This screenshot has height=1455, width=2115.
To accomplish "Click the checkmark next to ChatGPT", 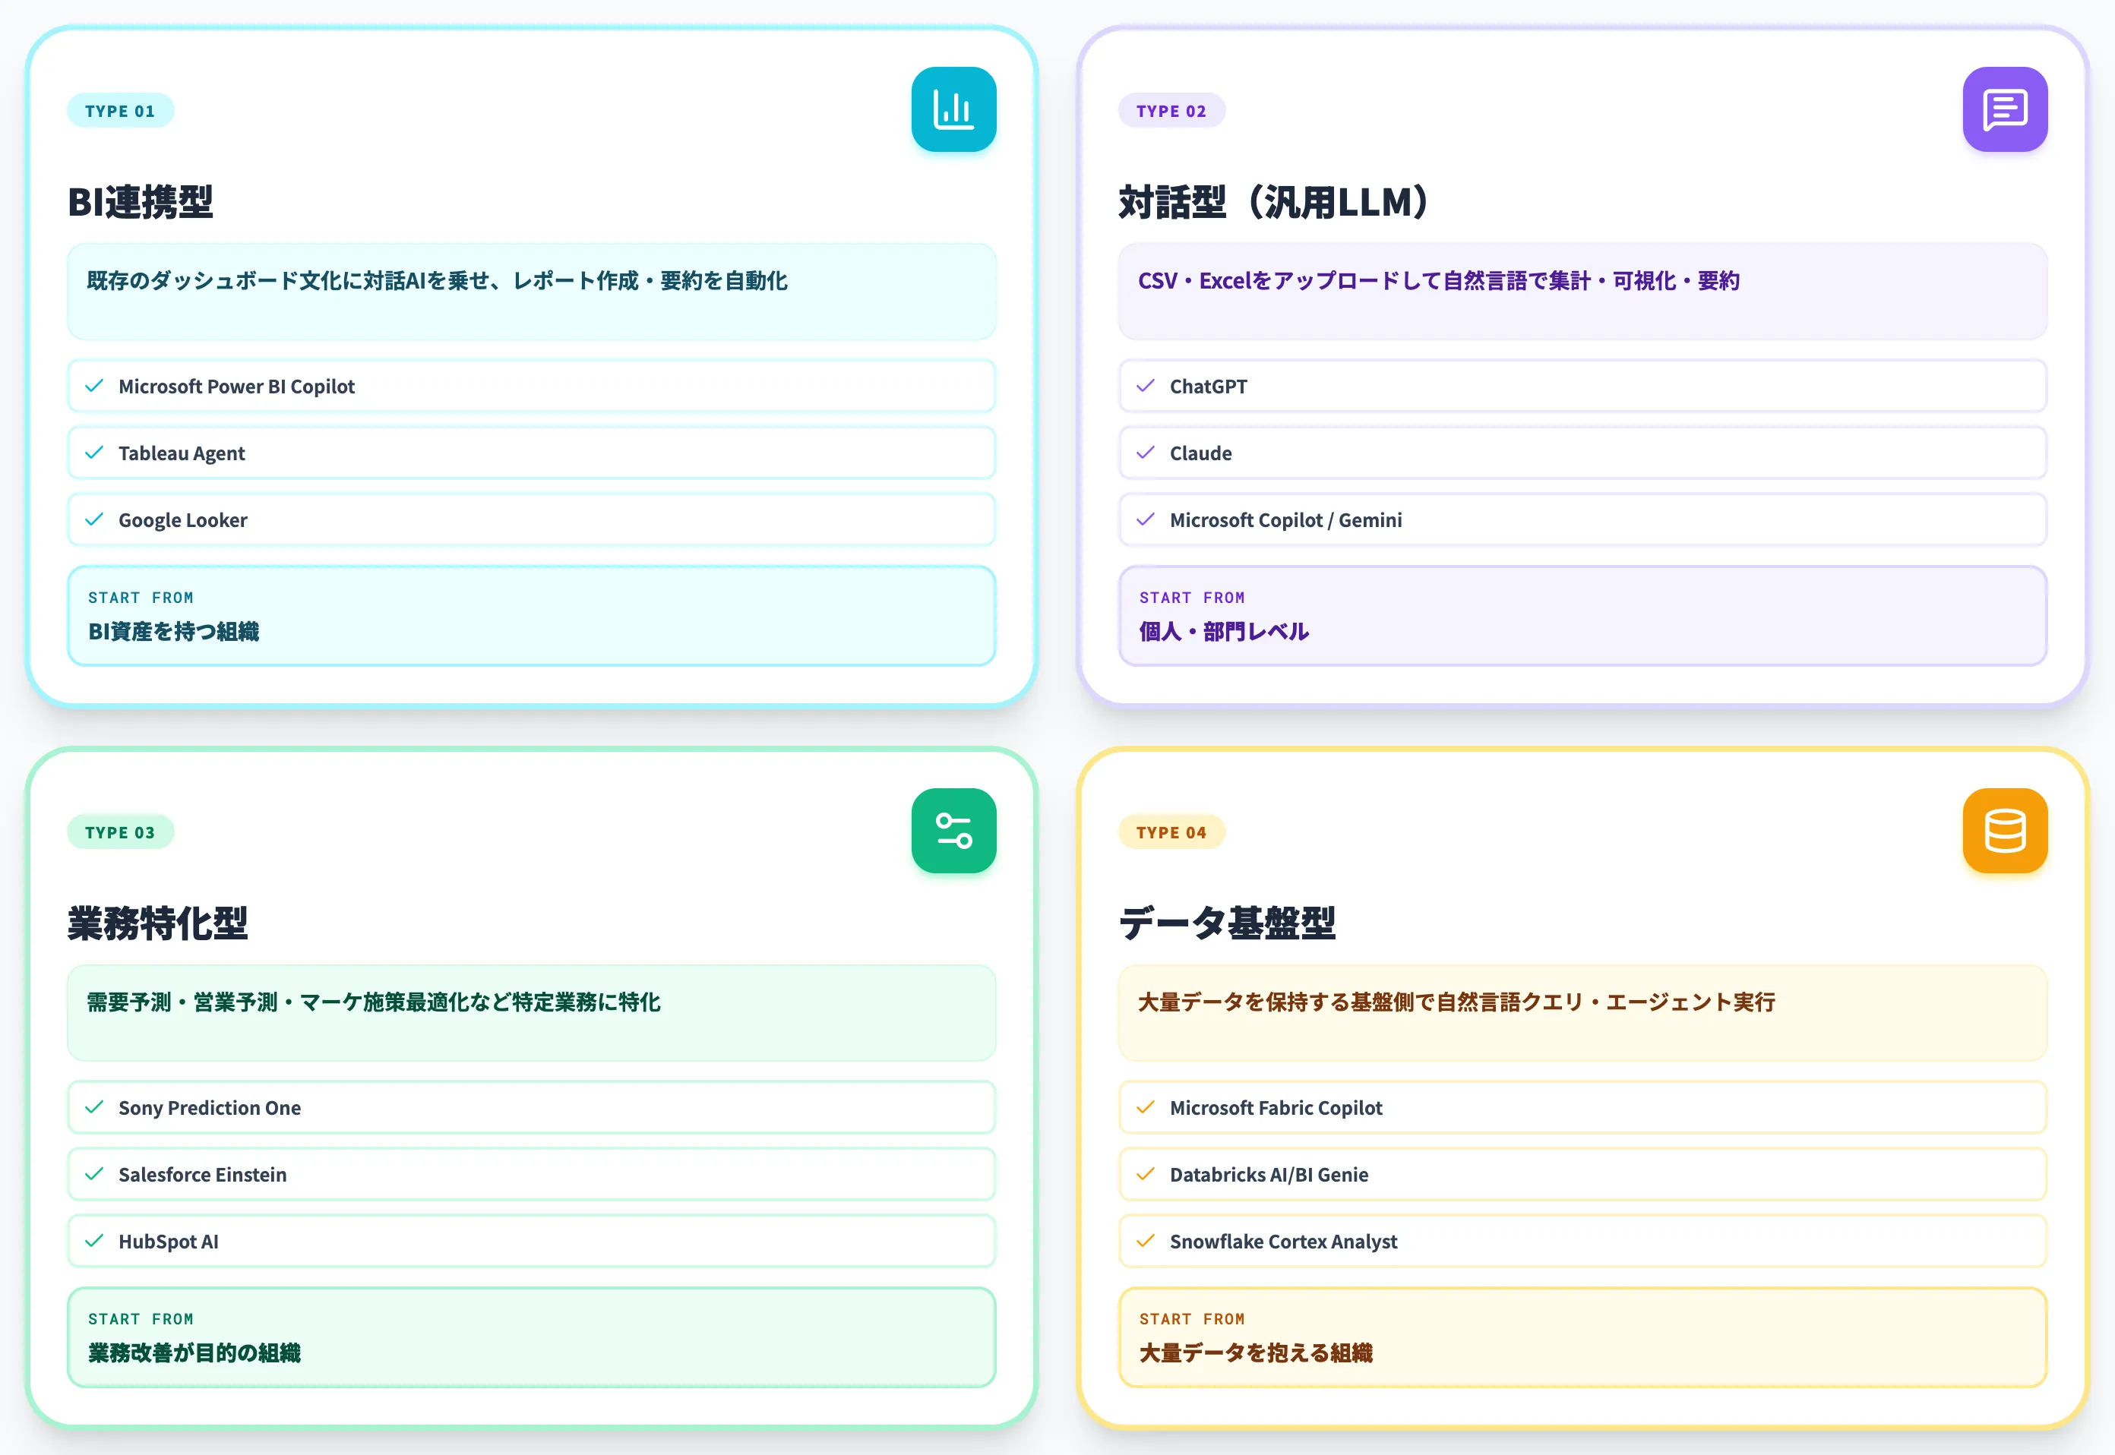I will coord(1146,386).
